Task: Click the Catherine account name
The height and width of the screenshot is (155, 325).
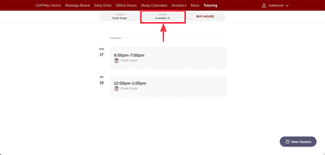Action: (276, 6)
